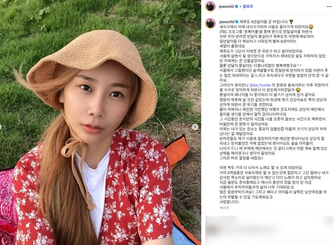334x245 pixels.
Task: Click the smiley emoji after 돌아가게 되었어요
Action: (x=311, y=27)
